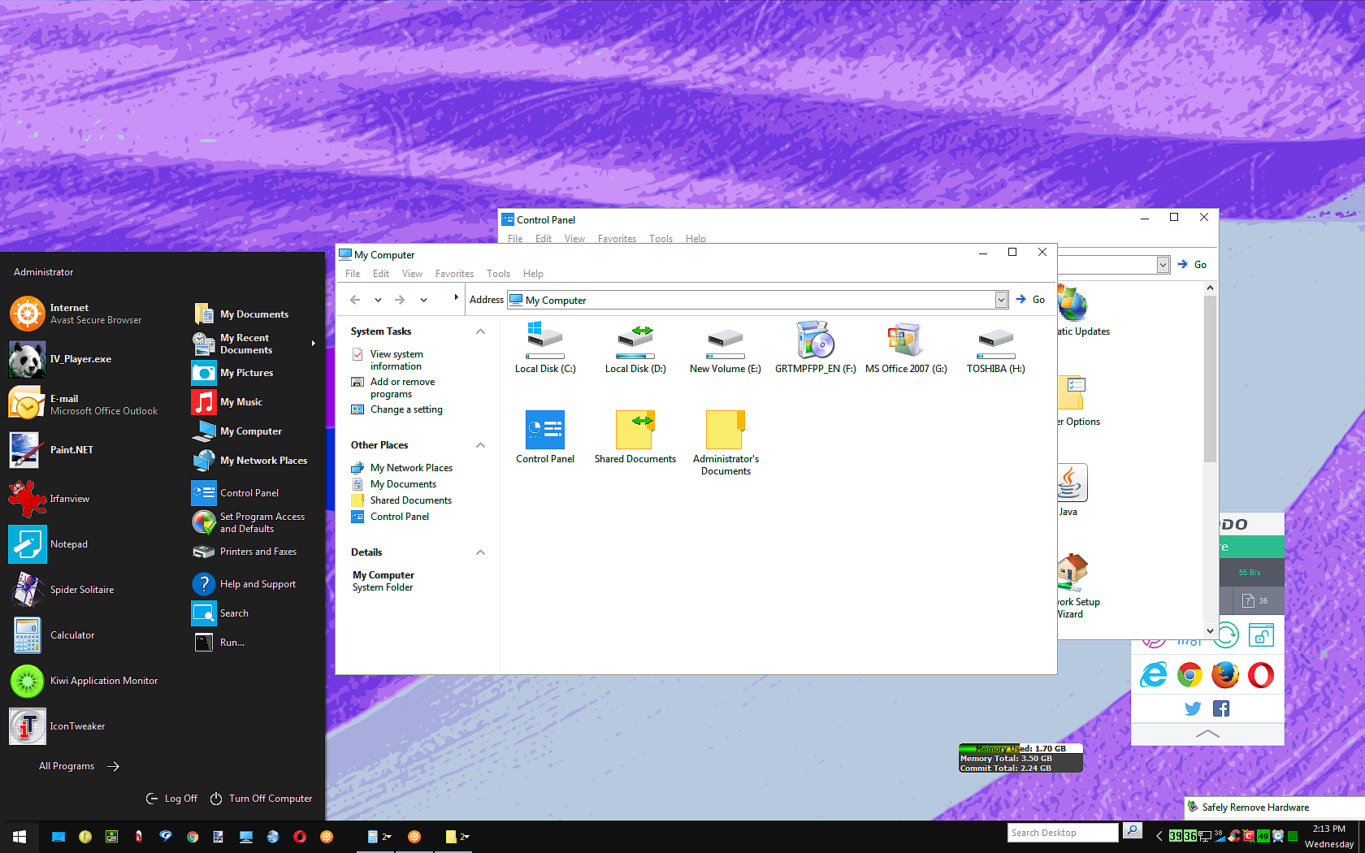Open the Address bar dropdown
Image resolution: width=1365 pixels, height=853 pixels.
(1001, 300)
